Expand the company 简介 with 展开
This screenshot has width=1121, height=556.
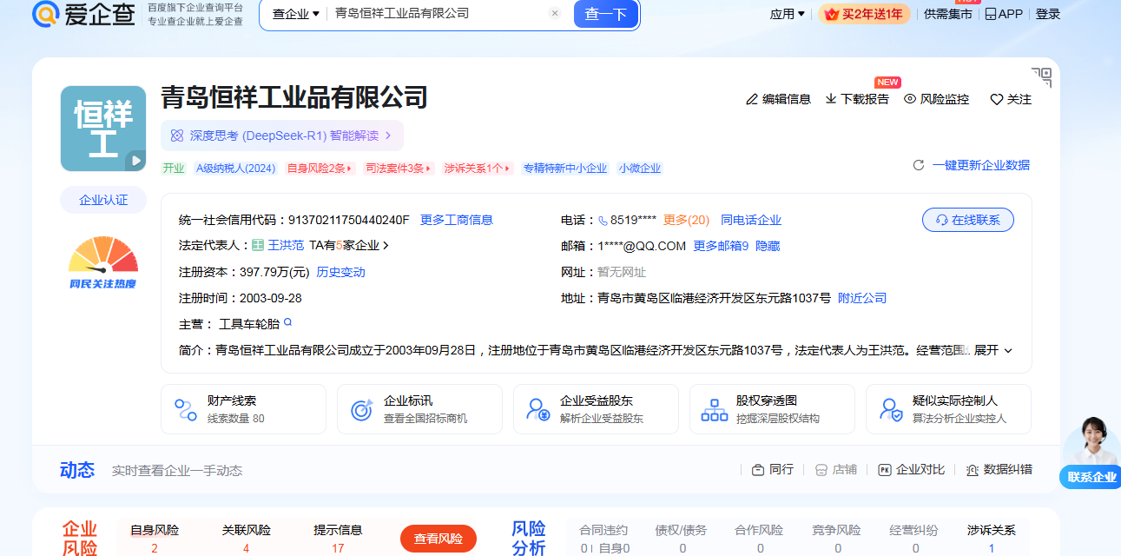(x=993, y=350)
